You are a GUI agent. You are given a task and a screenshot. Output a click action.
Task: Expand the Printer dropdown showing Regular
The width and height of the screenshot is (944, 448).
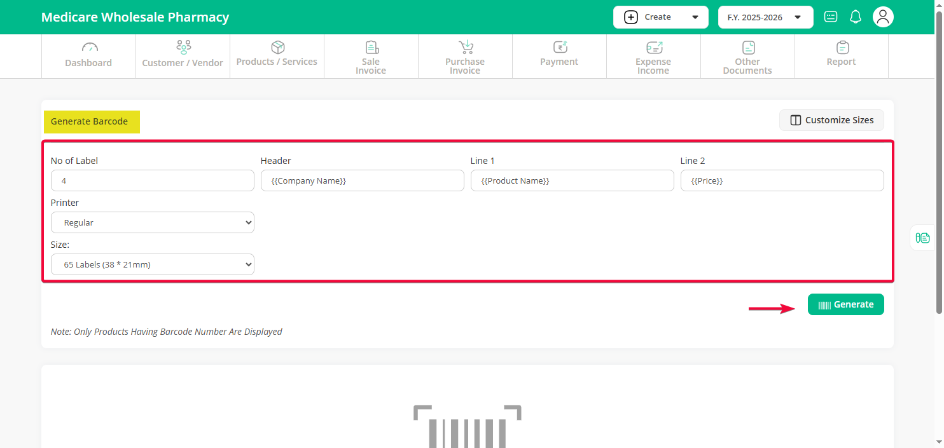pyautogui.click(x=153, y=222)
